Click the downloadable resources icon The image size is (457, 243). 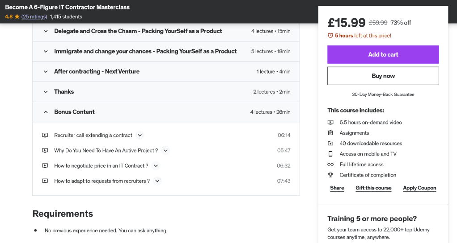[330, 143]
